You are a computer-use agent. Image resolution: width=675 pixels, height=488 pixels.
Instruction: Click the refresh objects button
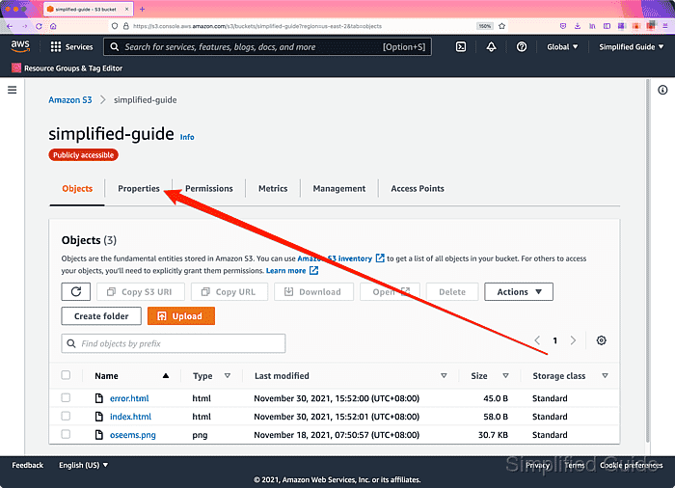pyautogui.click(x=76, y=291)
